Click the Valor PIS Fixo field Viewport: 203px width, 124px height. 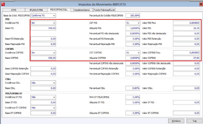pos(186,23)
